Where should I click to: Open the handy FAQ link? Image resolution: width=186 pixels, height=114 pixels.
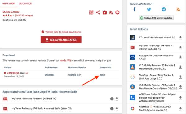[65, 60]
